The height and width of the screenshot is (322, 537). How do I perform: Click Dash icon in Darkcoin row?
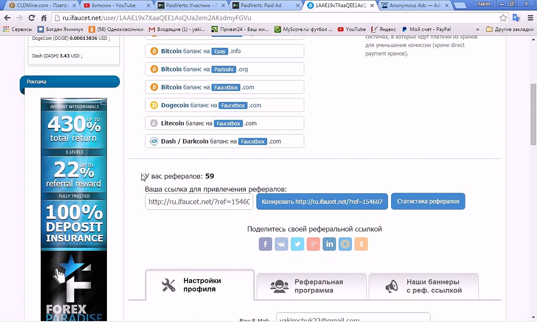pos(154,141)
